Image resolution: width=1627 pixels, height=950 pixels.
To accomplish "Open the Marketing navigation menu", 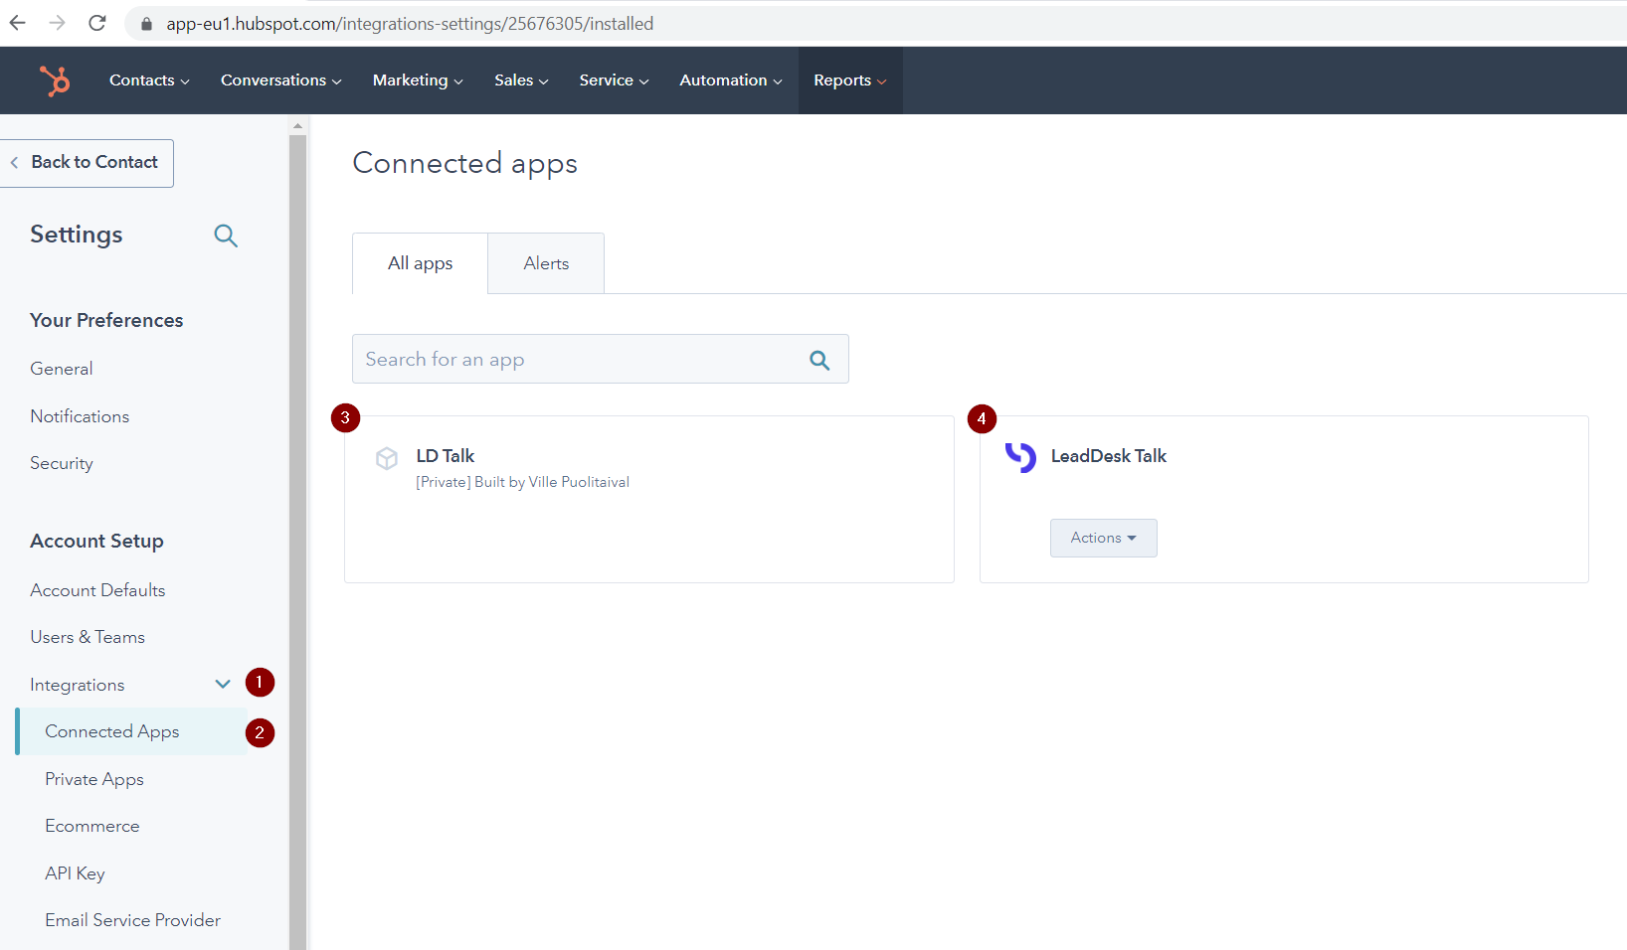I will click(418, 80).
